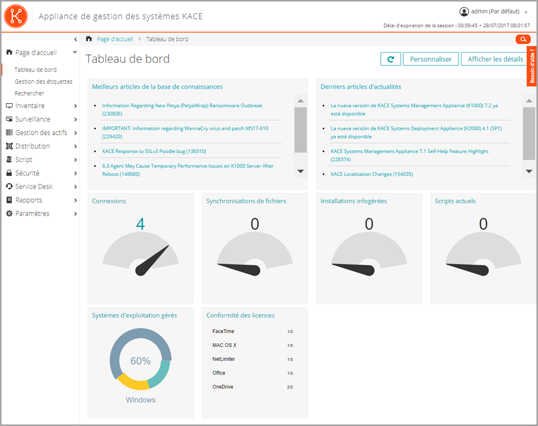Collapse the sidebar using the left arrow
The height and width of the screenshot is (426, 538).
pyautogui.click(x=75, y=39)
